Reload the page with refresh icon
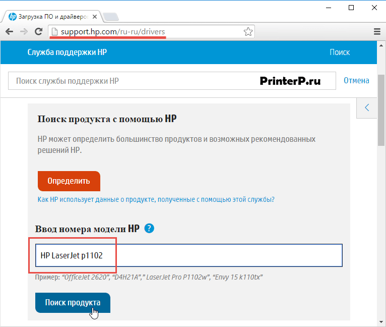386x327 pixels. [x=38, y=31]
